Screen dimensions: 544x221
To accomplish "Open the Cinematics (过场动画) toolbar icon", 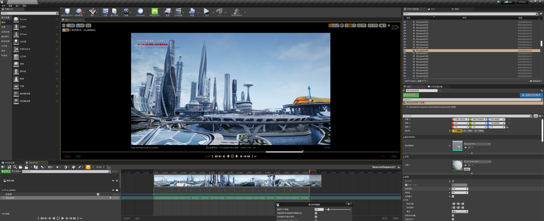I will tap(178, 11).
